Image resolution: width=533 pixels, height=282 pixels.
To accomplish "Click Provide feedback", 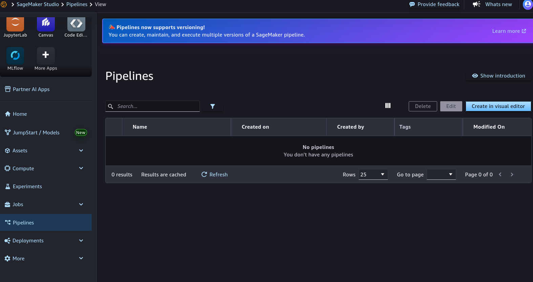I will coord(434,4).
